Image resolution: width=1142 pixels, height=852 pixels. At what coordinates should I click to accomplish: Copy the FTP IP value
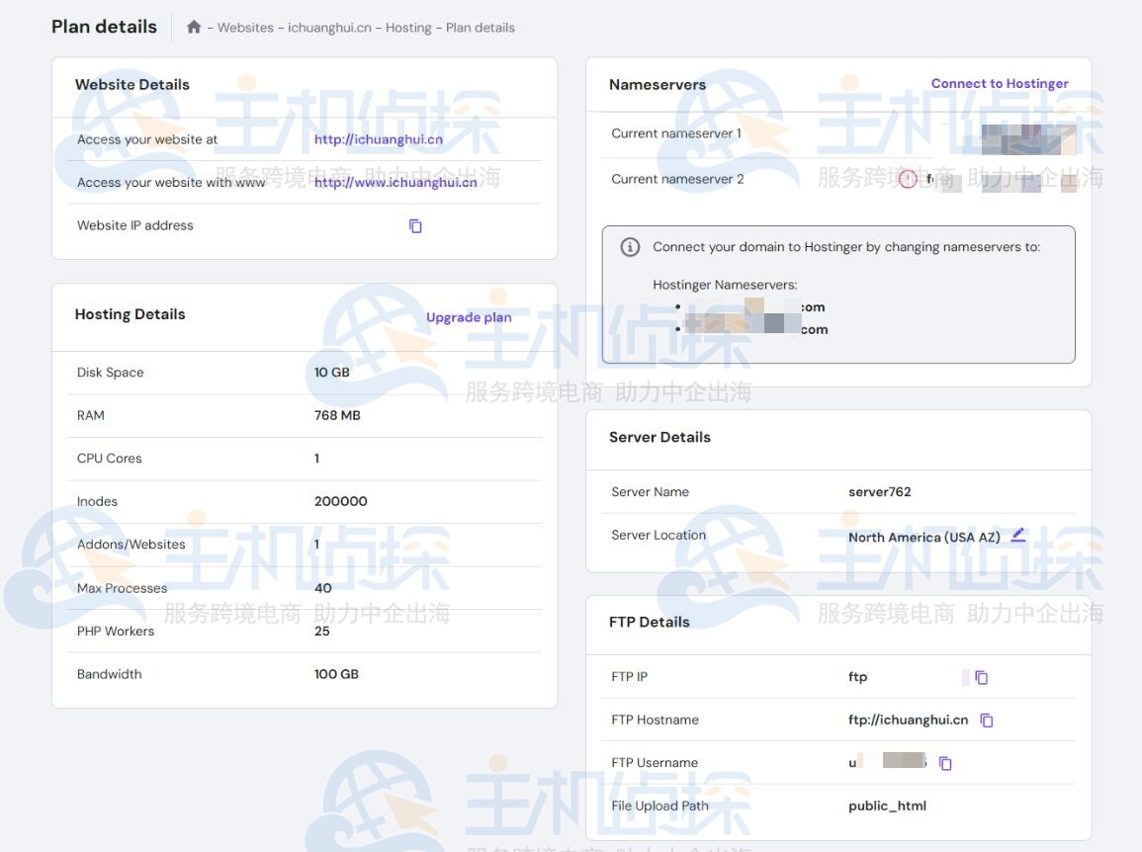click(981, 677)
